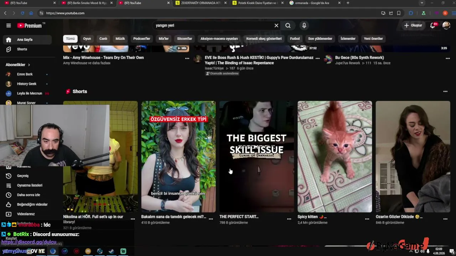This screenshot has width=456, height=256.
Task: Open Discord from the taskbar
Action: [88, 251]
